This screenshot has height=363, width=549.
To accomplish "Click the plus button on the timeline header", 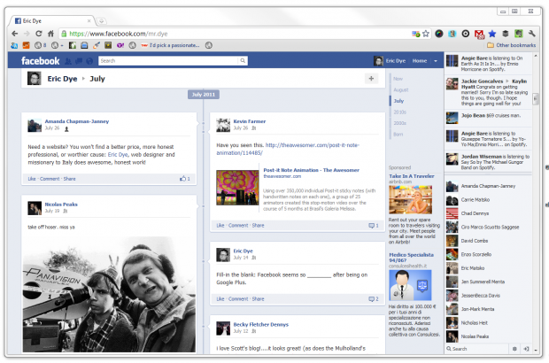I will pyautogui.click(x=371, y=79).
